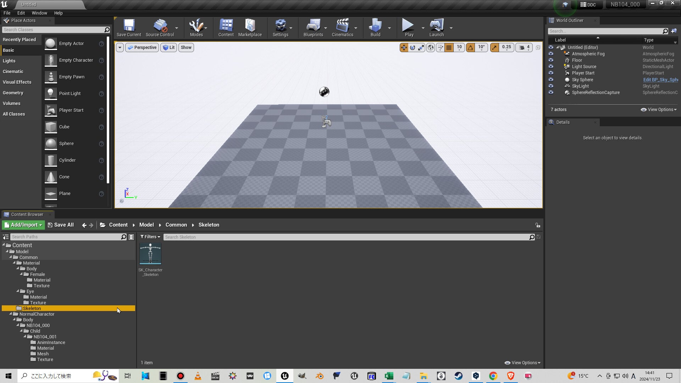Click the Play toolbar icon

(409, 28)
